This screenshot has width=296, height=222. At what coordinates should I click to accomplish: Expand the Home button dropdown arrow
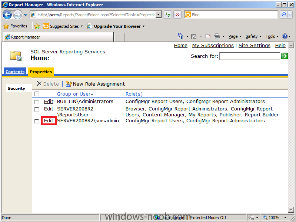[x=187, y=36]
